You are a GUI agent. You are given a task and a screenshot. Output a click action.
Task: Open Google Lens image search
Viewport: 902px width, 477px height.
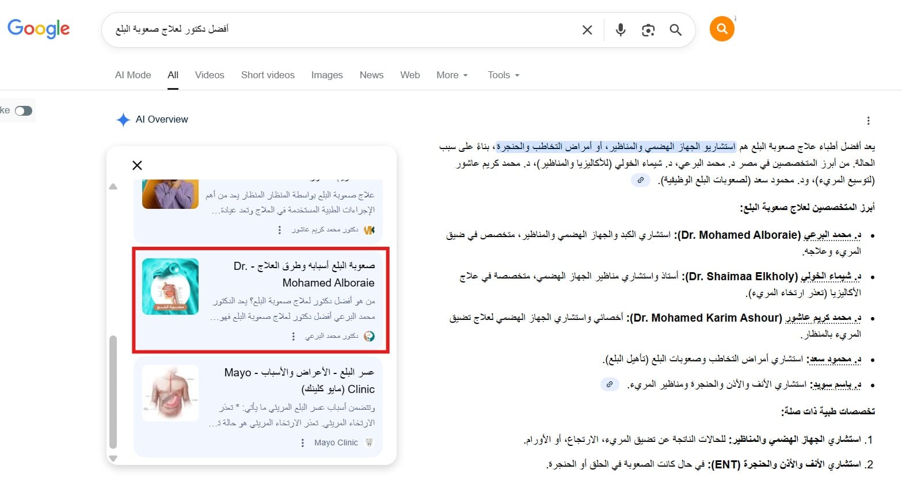[x=648, y=30]
